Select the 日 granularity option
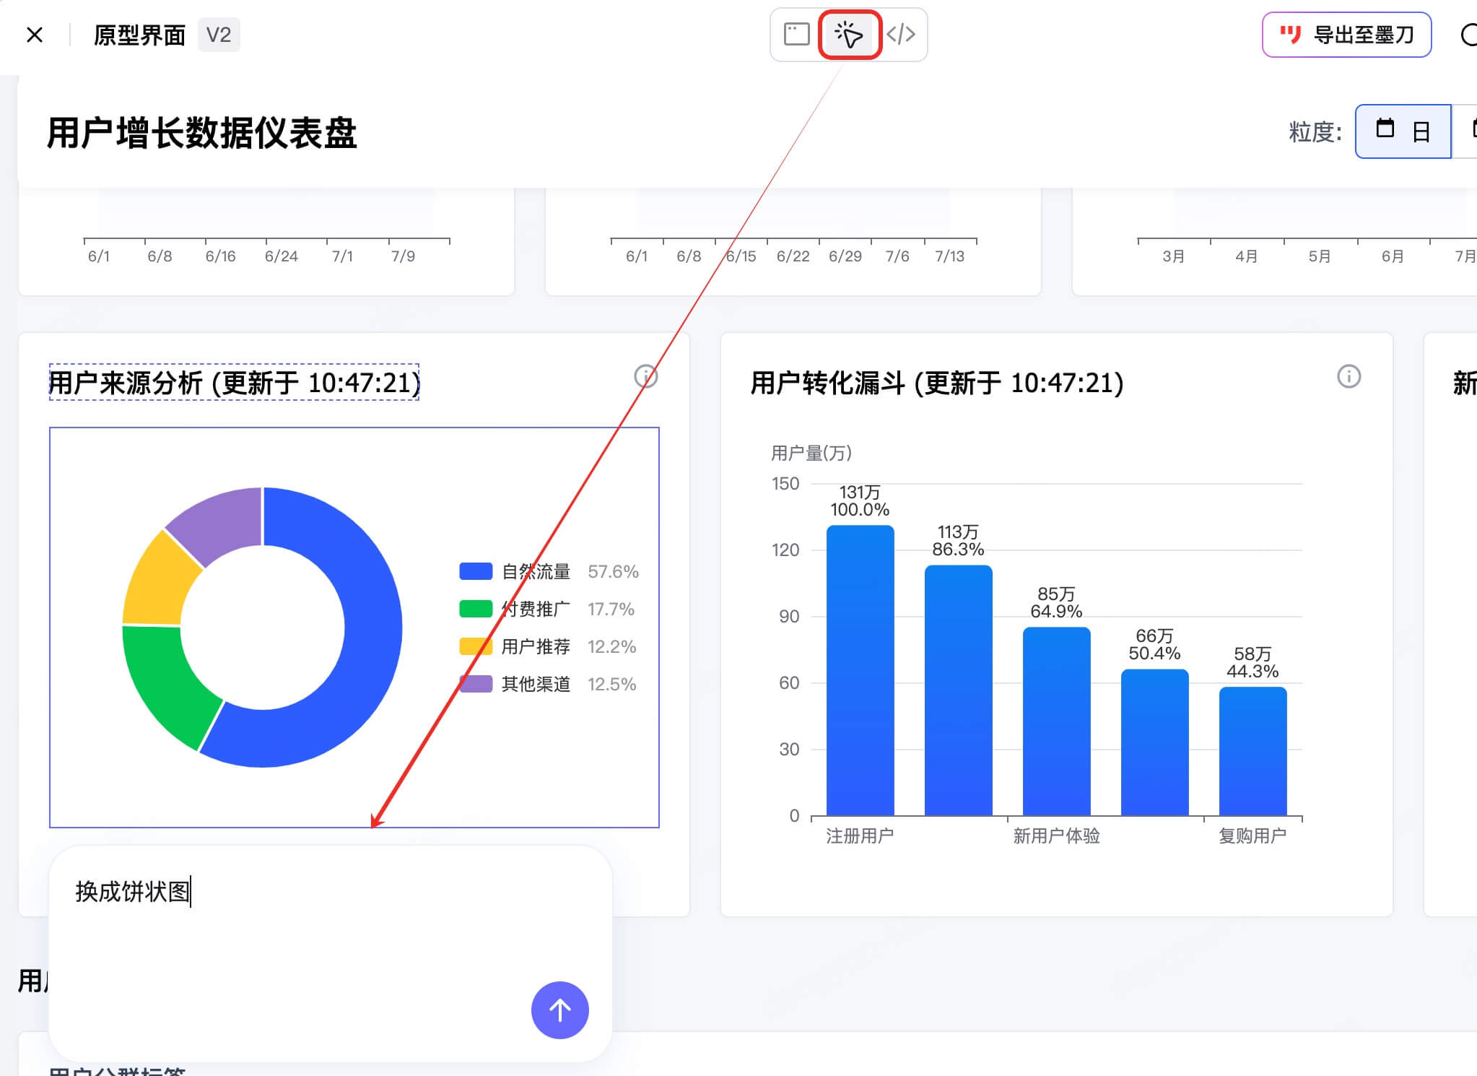Viewport: 1477px width, 1076px height. pyautogui.click(x=1403, y=131)
